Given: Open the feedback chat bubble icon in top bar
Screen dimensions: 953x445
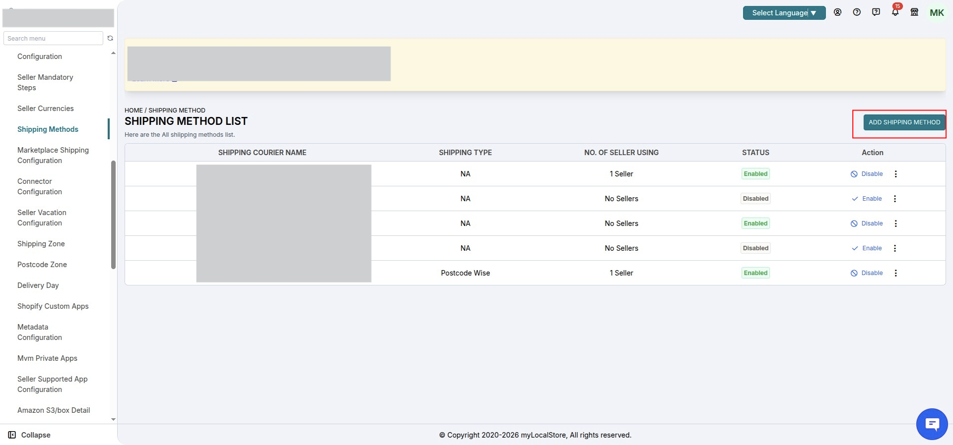Looking at the screenshot, I should [876, 12].
